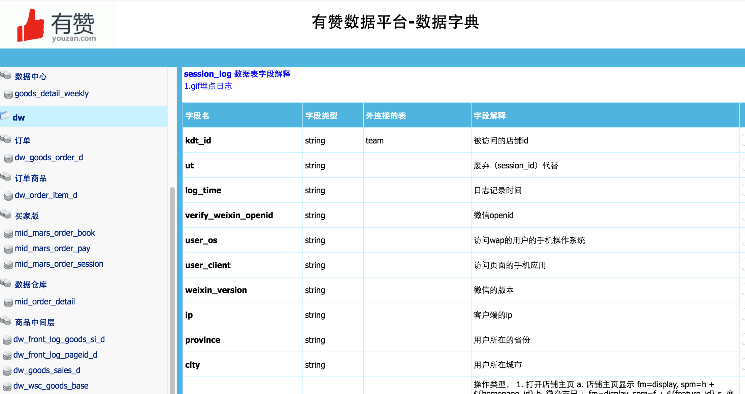Click the user_os field name
The height and width of the screenshot is (394, 745).
[x=201, y=240]
